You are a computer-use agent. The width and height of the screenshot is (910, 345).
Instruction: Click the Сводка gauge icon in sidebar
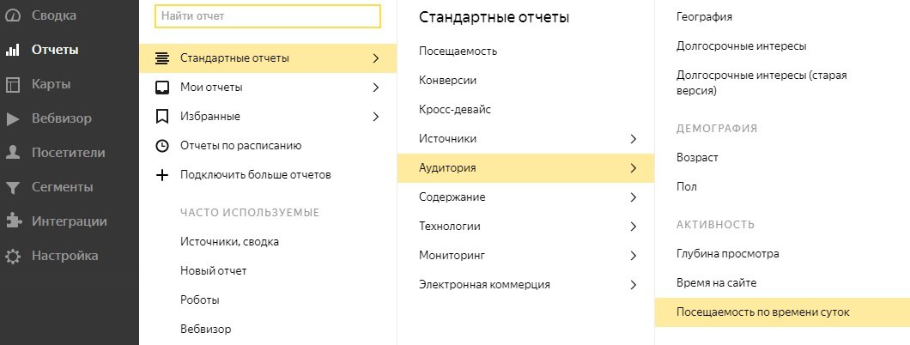pyautogui.click(x=12, y=15)
